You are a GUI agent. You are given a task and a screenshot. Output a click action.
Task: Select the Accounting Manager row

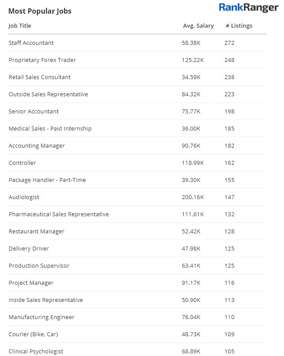tap(36, 145)
